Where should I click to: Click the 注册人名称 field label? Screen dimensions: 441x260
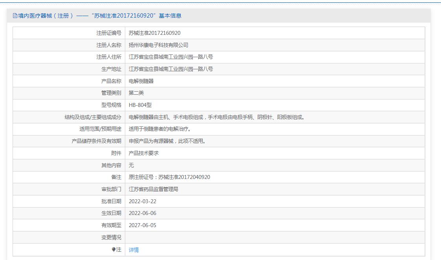109,45
